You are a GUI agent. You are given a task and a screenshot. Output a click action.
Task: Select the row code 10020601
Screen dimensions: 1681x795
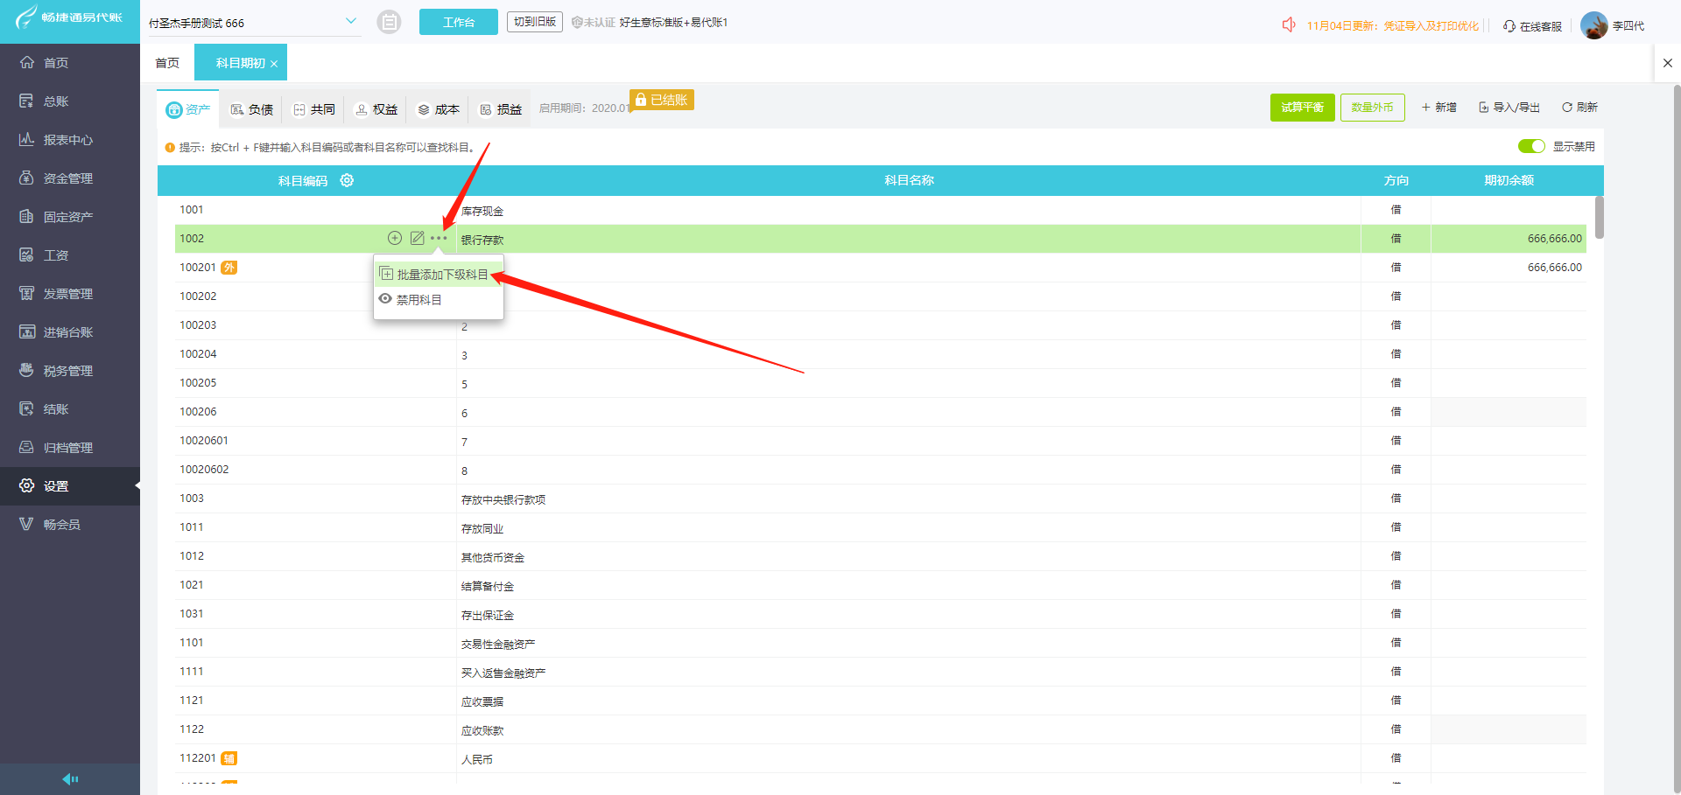(x=204, y=441)
